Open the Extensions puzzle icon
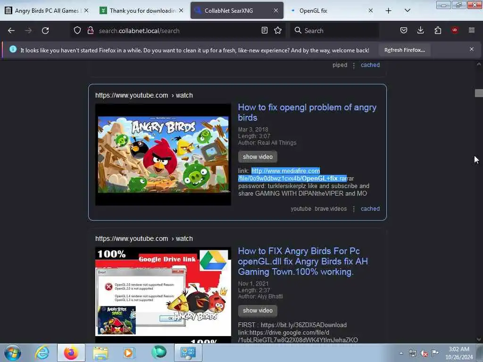This screenshot has width=483, height=362. click(438, 31)
